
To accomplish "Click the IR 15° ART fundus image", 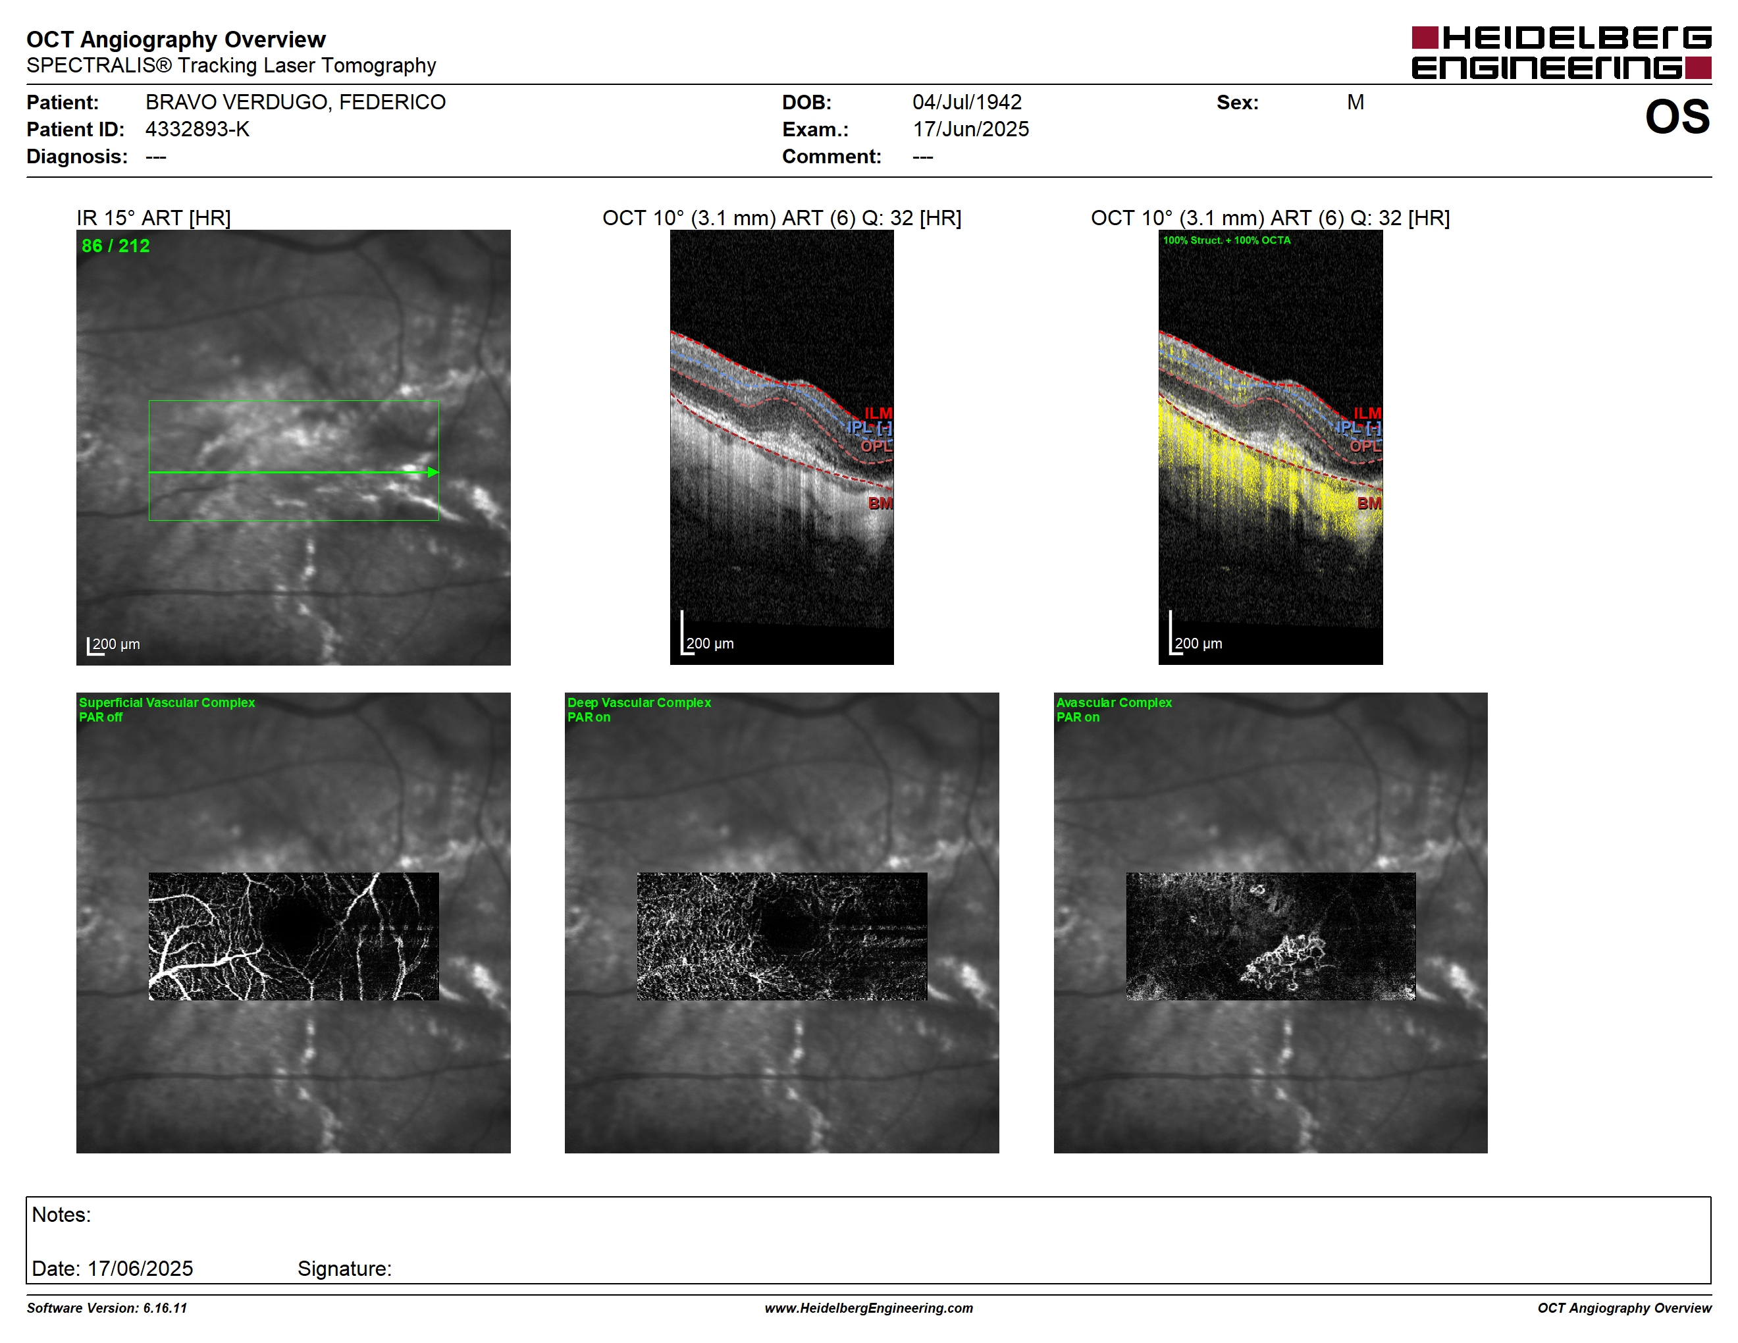I will (294, 447).
